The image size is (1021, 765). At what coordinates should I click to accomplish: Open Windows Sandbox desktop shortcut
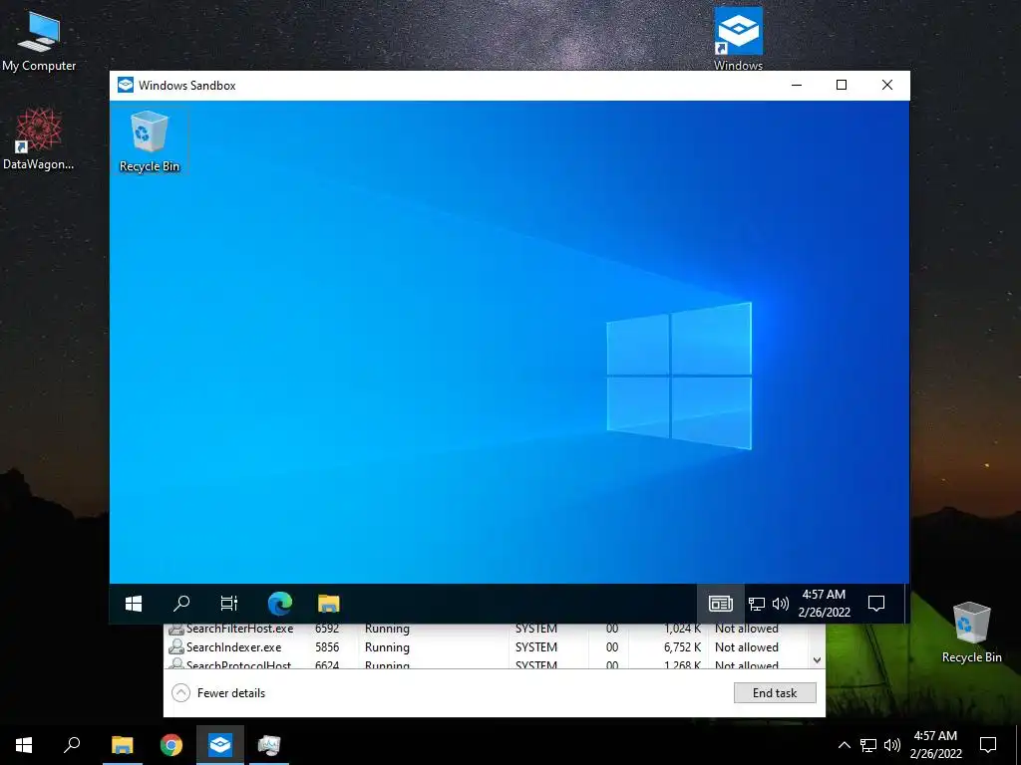739,38
